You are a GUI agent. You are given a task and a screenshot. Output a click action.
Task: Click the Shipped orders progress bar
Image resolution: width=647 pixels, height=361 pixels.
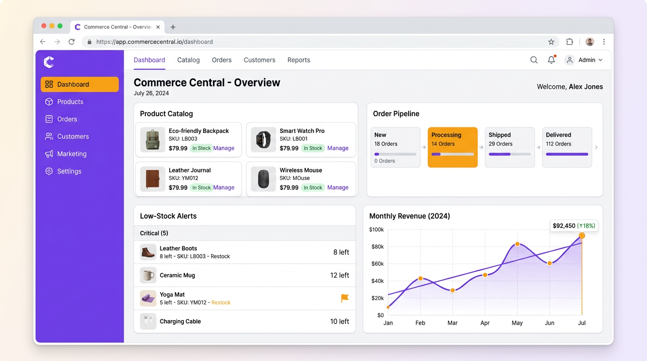click(510, 154)
